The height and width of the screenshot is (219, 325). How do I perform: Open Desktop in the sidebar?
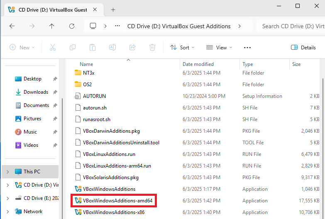(32, 79)
